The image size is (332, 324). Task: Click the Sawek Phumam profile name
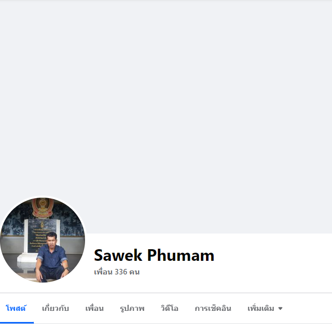pyautogui.click(x=154, y=255)
